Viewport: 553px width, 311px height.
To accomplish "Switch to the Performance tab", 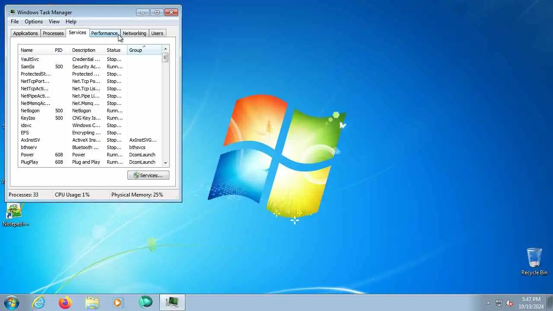I will pyautogui.click(x=104, y=33).
